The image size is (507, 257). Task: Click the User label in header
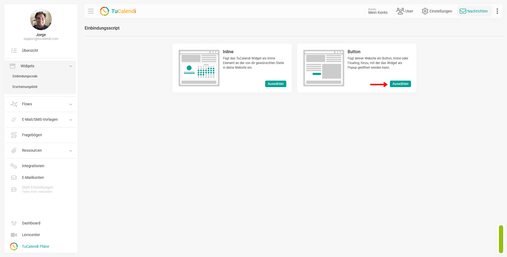(409, 11)
